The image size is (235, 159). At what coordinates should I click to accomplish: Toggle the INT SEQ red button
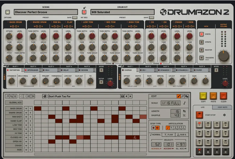coord(84,12)
